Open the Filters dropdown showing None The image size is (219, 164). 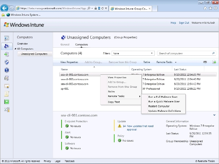tap(133, 53)
